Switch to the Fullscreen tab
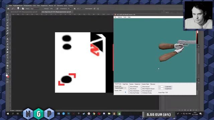This screenshot has width=214, height=120. tap(152, 84)
